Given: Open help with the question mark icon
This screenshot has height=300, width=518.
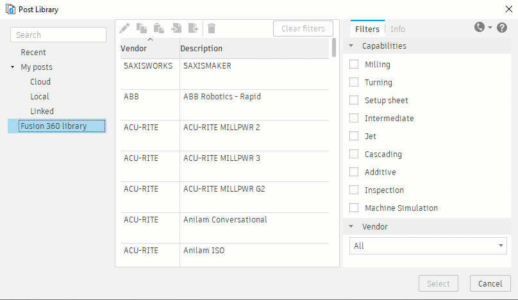Looking at the screenshot, I should pos(502,28).
